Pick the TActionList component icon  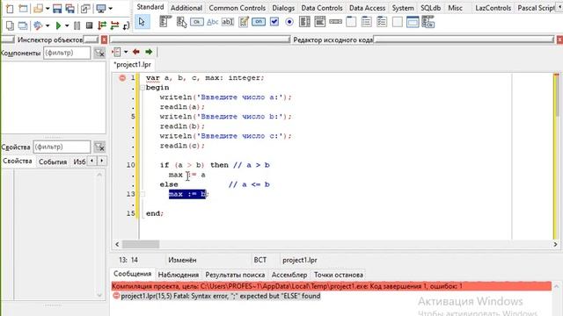point(428,22)
